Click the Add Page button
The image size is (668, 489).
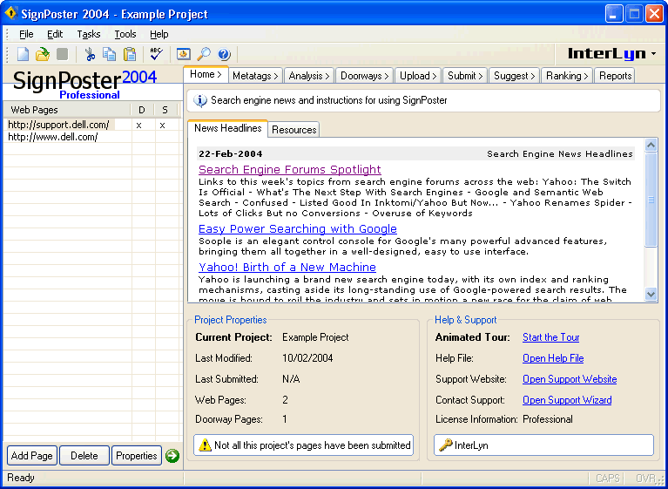pyautogui.click(x=32, y=456)
